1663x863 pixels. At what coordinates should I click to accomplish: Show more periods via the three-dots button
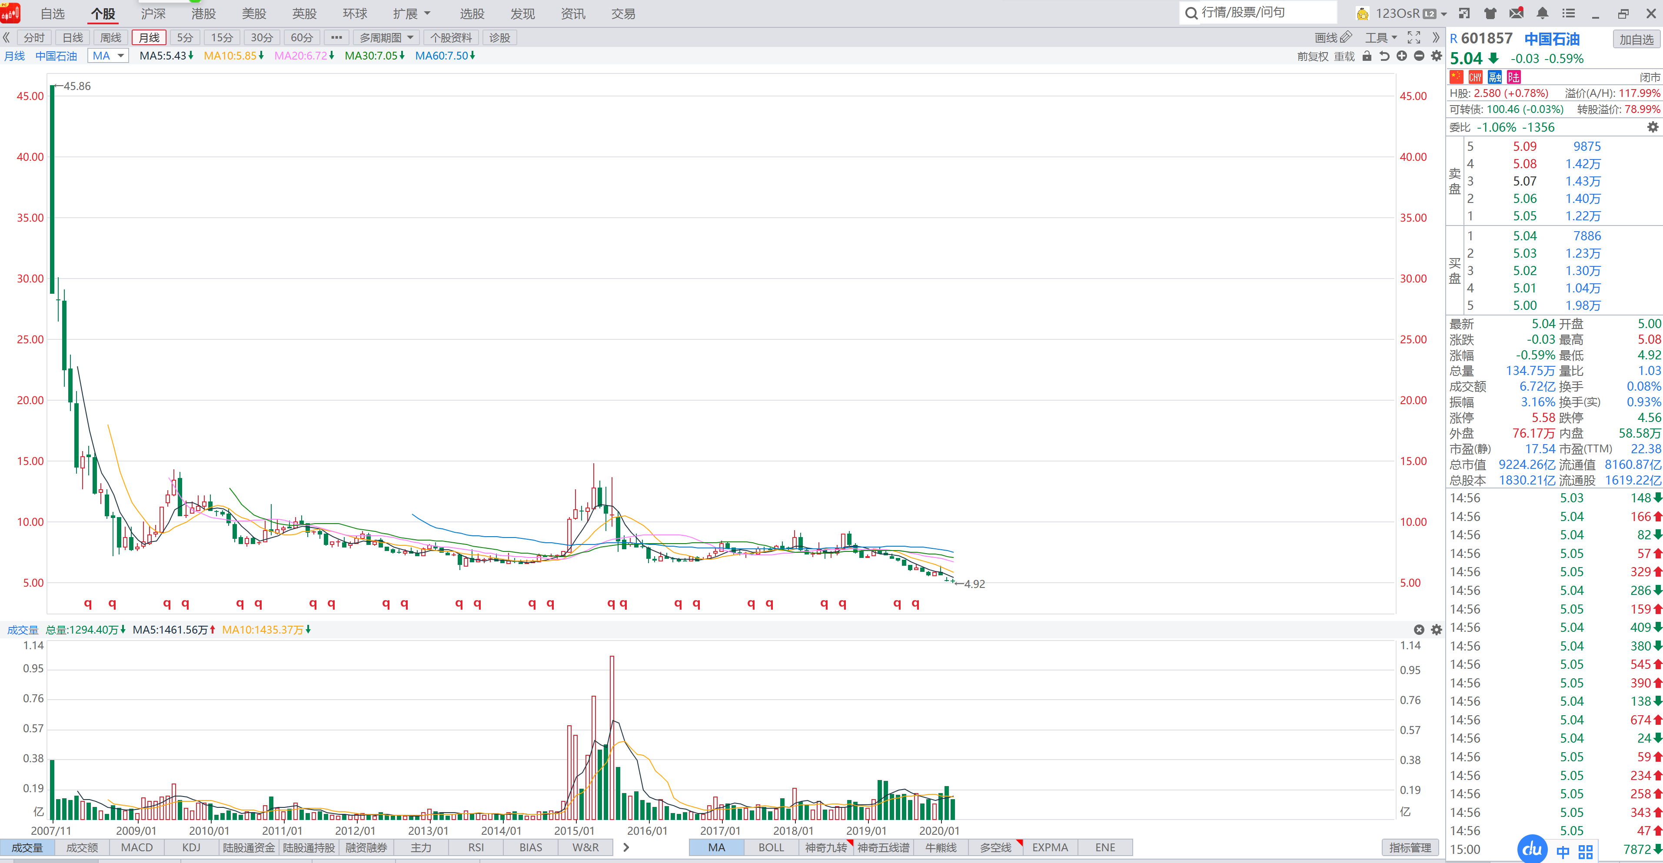pyautogui.click(x=336, y=37)
